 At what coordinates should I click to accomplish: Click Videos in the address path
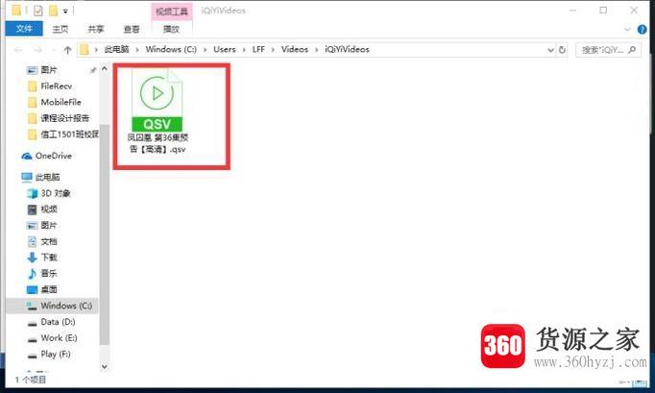tap(295, 49)
